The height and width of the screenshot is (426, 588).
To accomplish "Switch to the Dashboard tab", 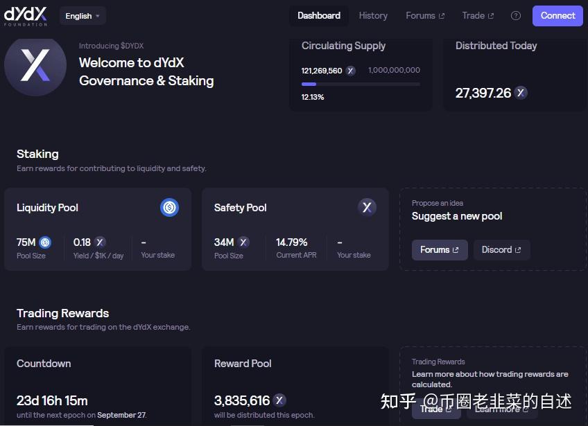I will 318,15.
